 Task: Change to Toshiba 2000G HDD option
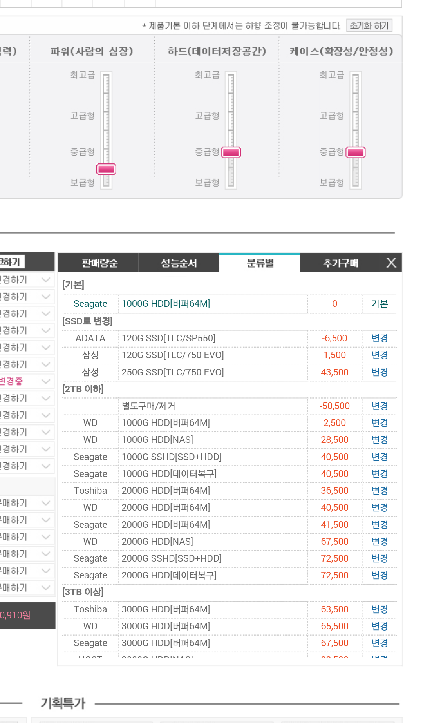[x=379, y=491]
